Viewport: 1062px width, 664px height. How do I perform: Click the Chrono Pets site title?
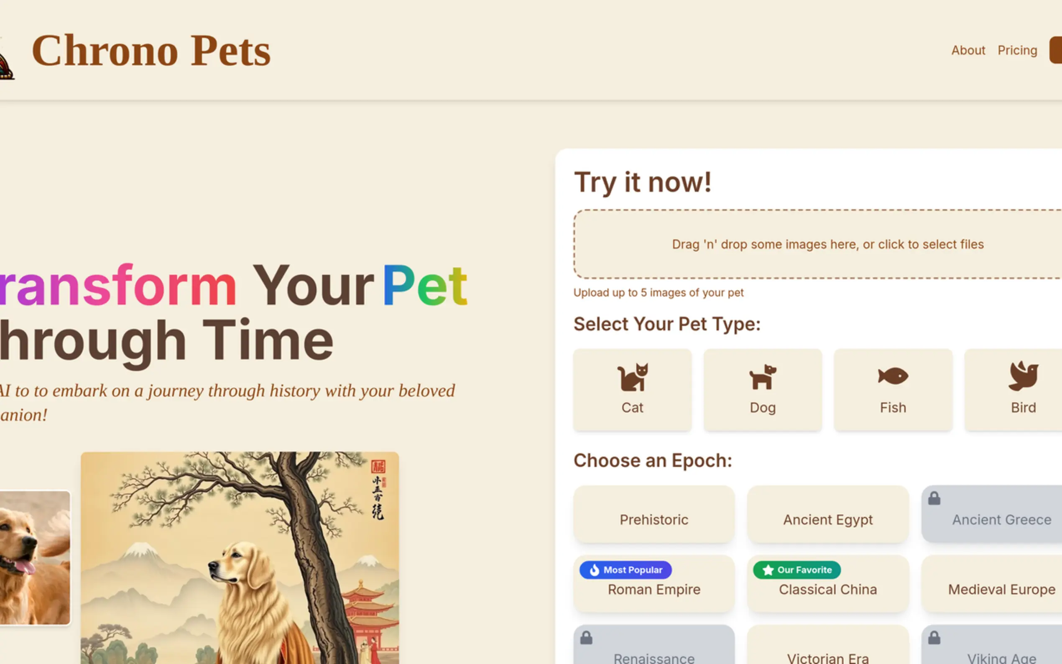click(151, 51)
